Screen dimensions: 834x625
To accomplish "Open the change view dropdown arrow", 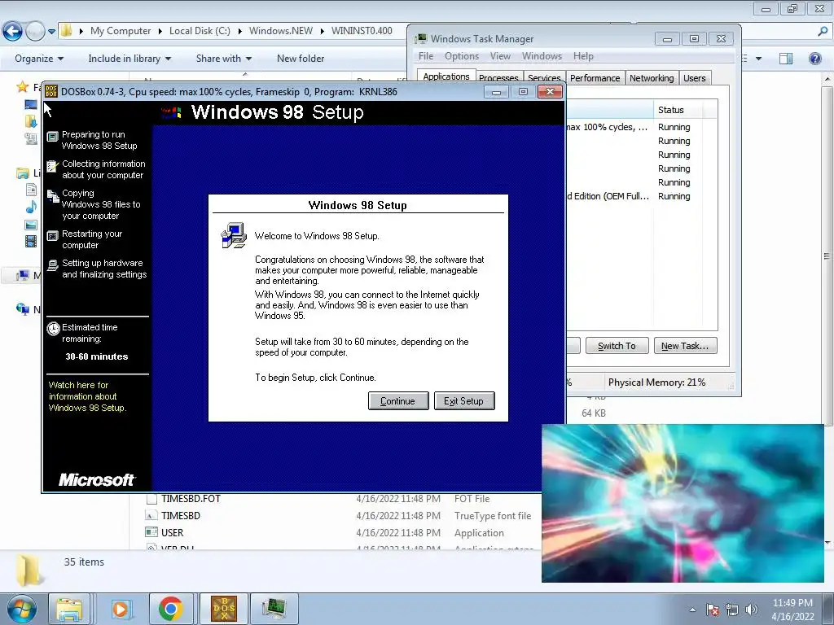I will point(758,59).
